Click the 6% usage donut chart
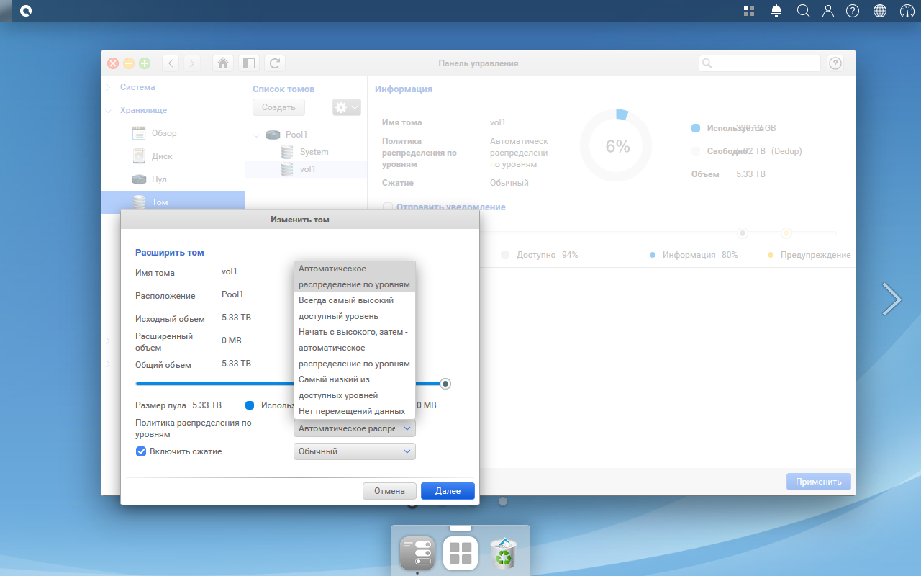The height and width of the screenshot is (576, 921). coord(617,146)
